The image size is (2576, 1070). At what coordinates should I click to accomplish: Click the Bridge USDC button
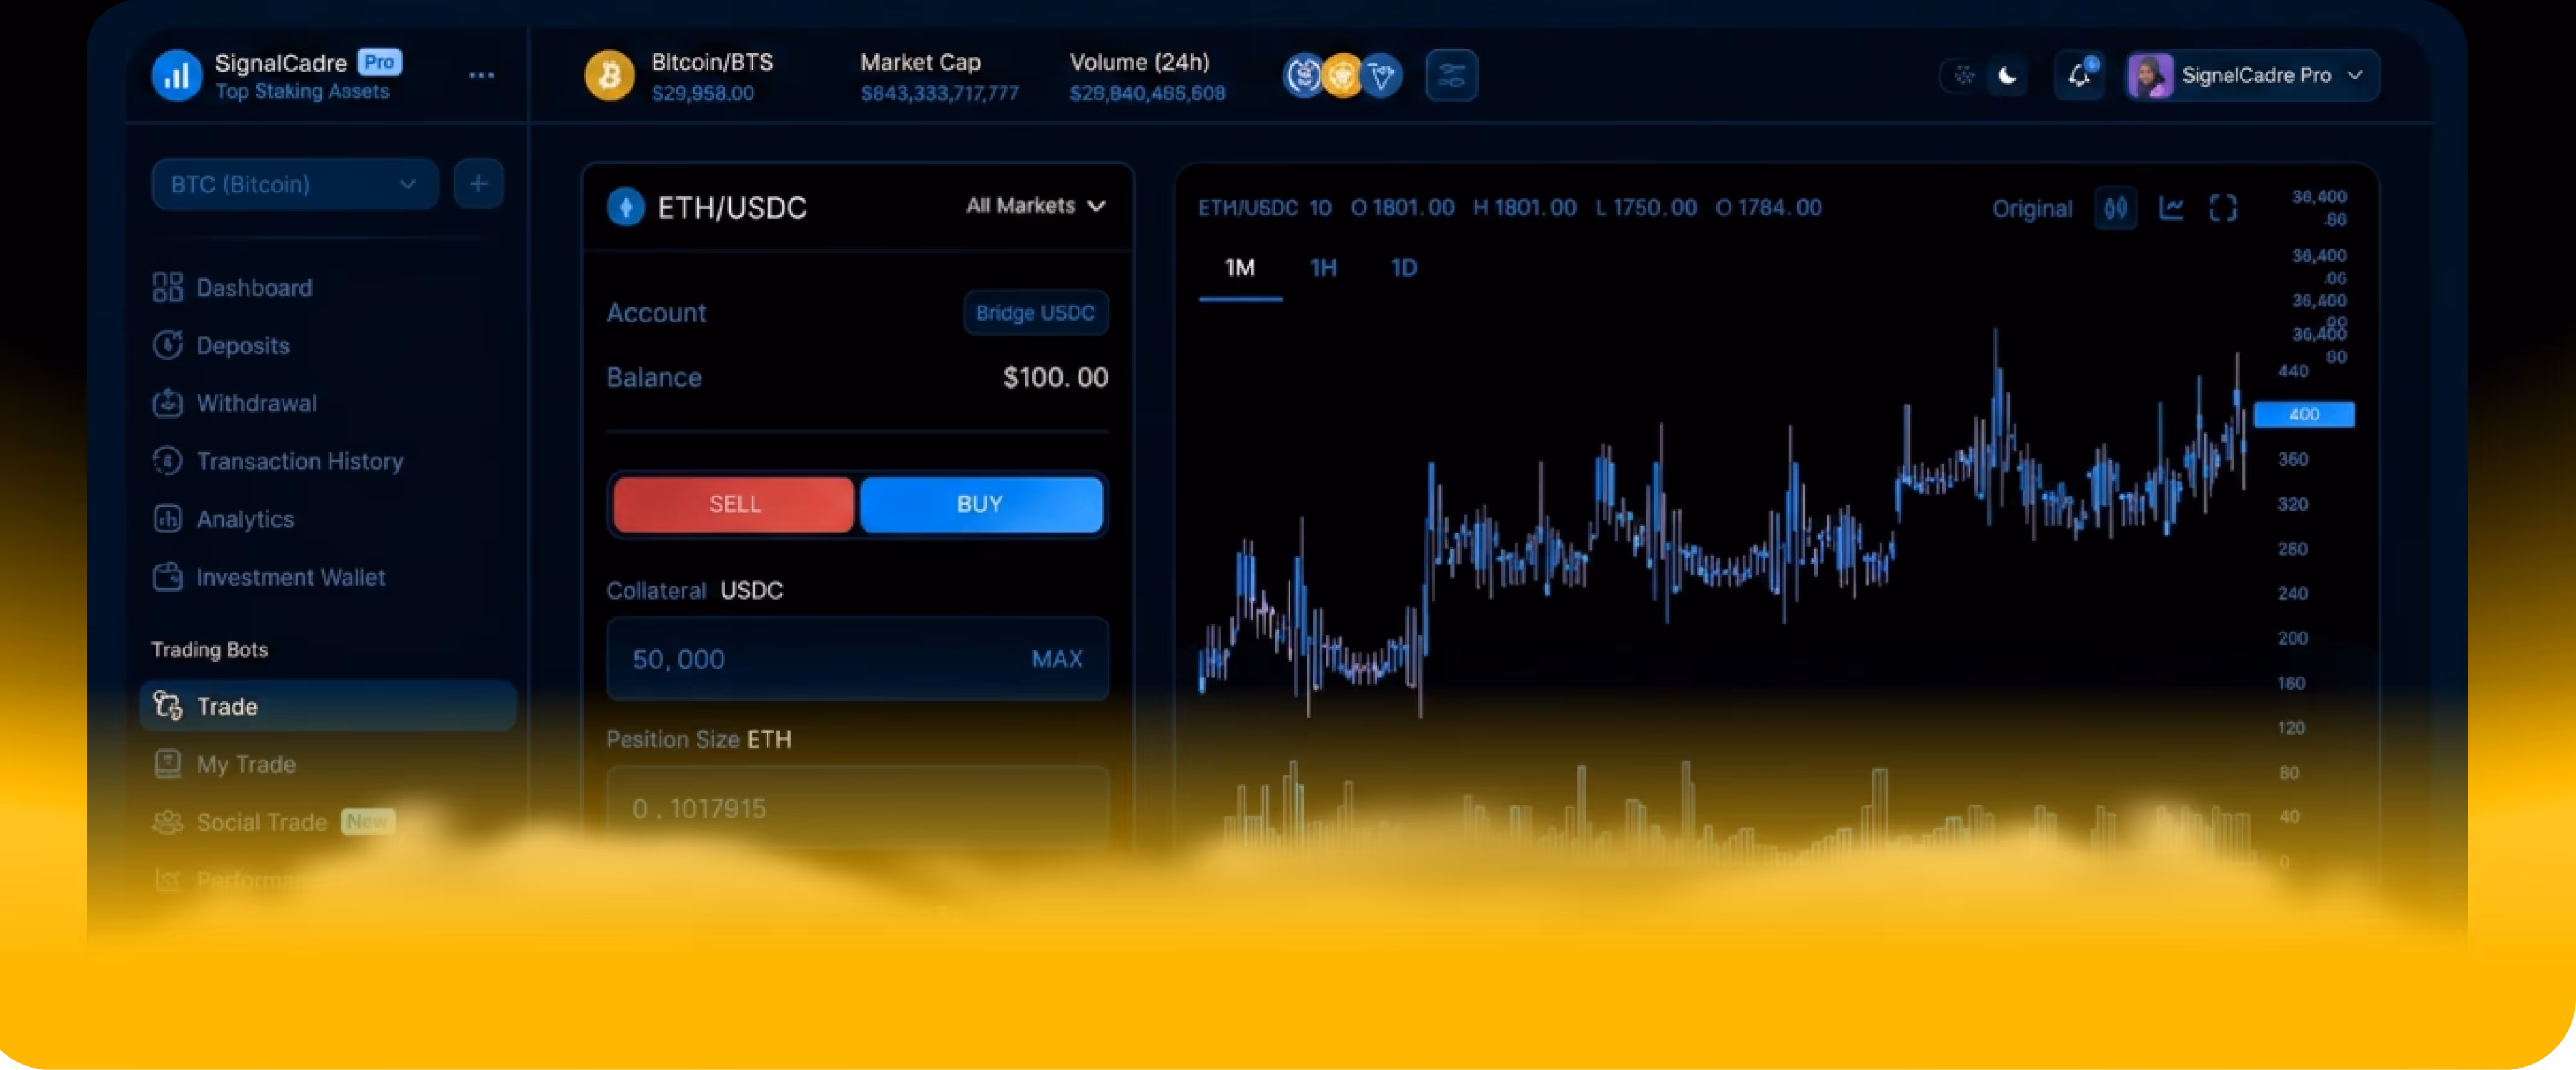(1035, 313)
